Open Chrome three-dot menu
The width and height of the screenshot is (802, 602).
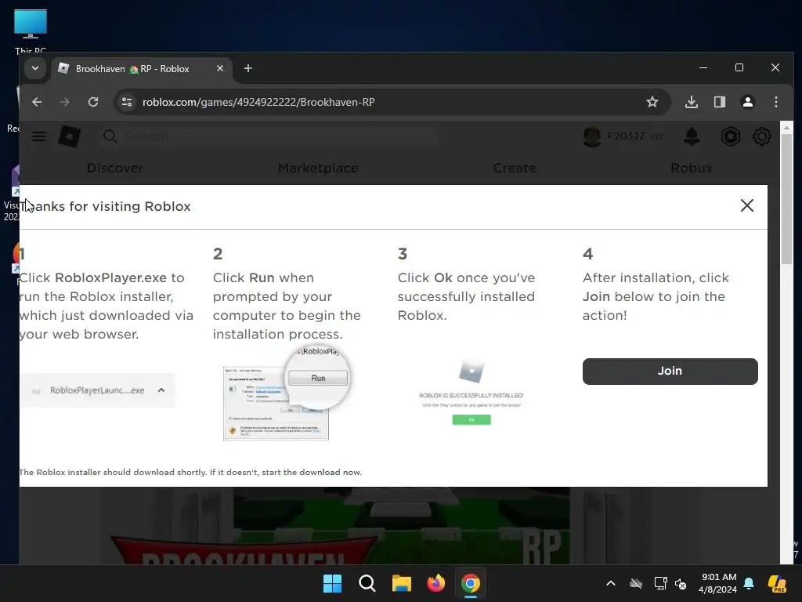[x=776, y=102]
